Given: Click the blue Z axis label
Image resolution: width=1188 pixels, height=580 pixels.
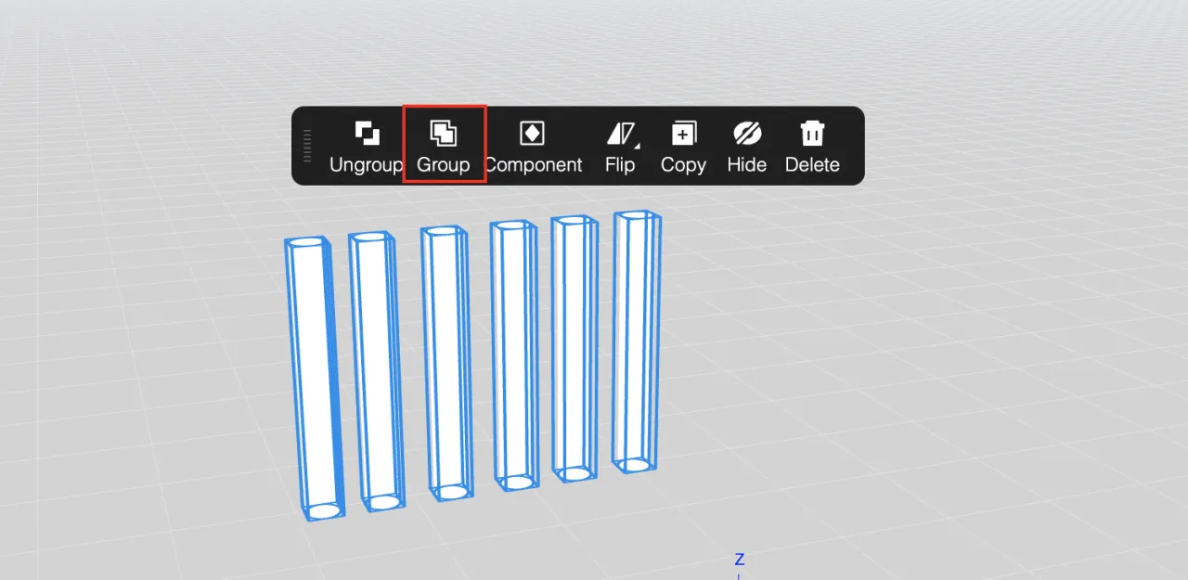Looking at the screenshot, I should [x=740, y=560].
